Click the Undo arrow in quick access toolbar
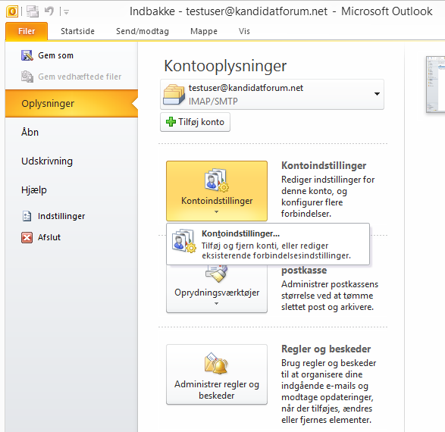Viewport: 445px width, 432px height. (49, 11)
